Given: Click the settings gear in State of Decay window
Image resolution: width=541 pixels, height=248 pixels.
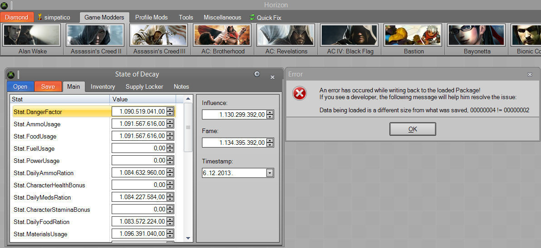Looking at the screenshot, I should coord(257,74).
